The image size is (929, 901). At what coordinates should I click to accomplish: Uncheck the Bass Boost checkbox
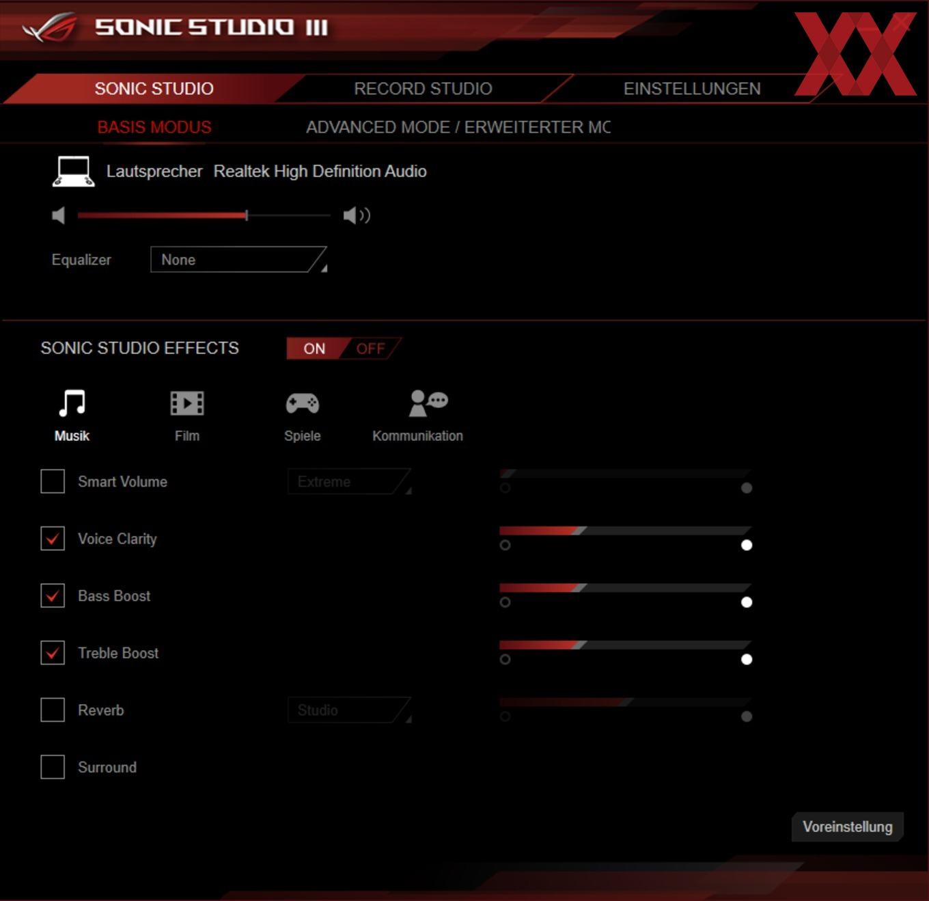[x=53, y=595]
